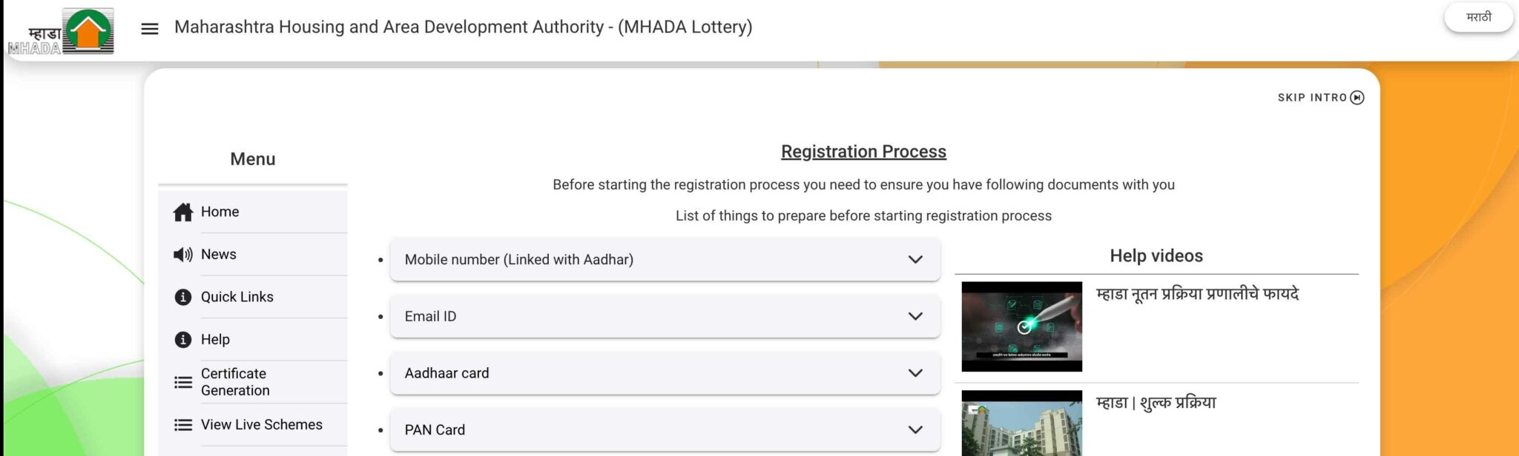This screenshot has height=456, width=1519.
Task: Expand the Aadhaar card details
Action: click(914, 373)
